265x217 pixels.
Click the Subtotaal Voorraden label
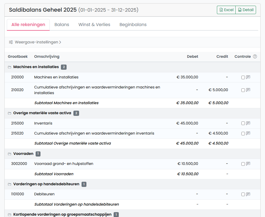[x=54, y=174]
